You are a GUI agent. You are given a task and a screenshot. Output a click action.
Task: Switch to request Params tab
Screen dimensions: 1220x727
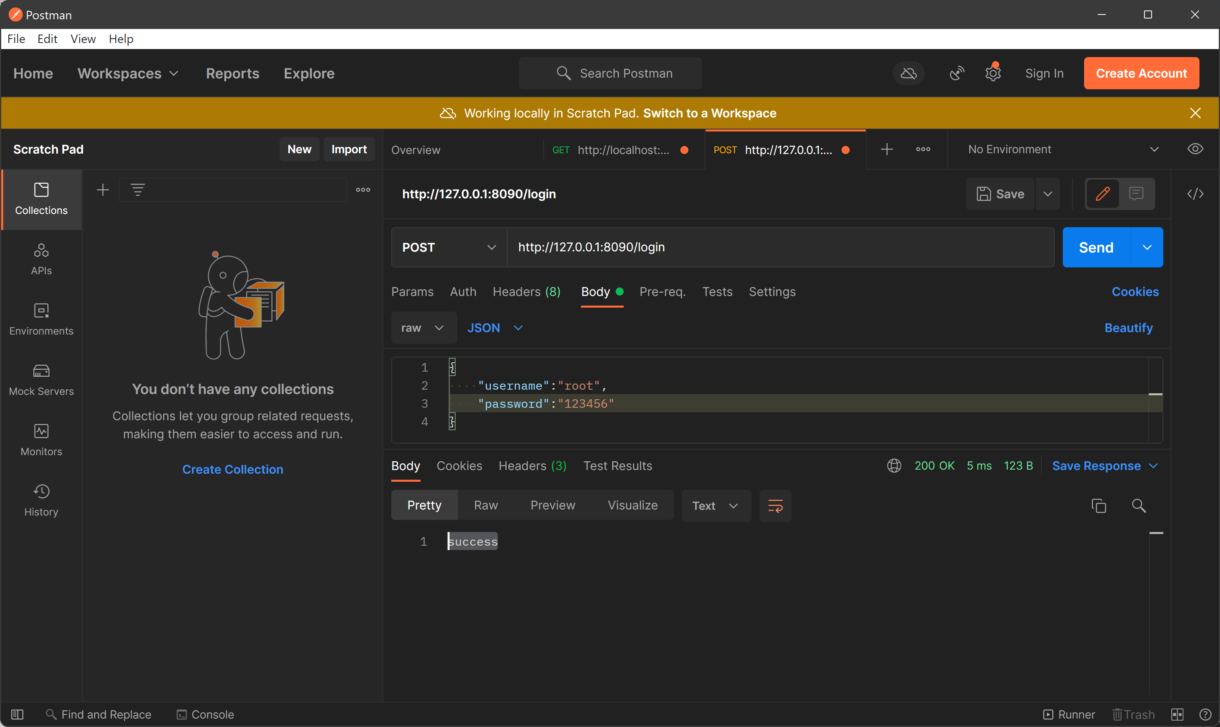coord(413,292)
